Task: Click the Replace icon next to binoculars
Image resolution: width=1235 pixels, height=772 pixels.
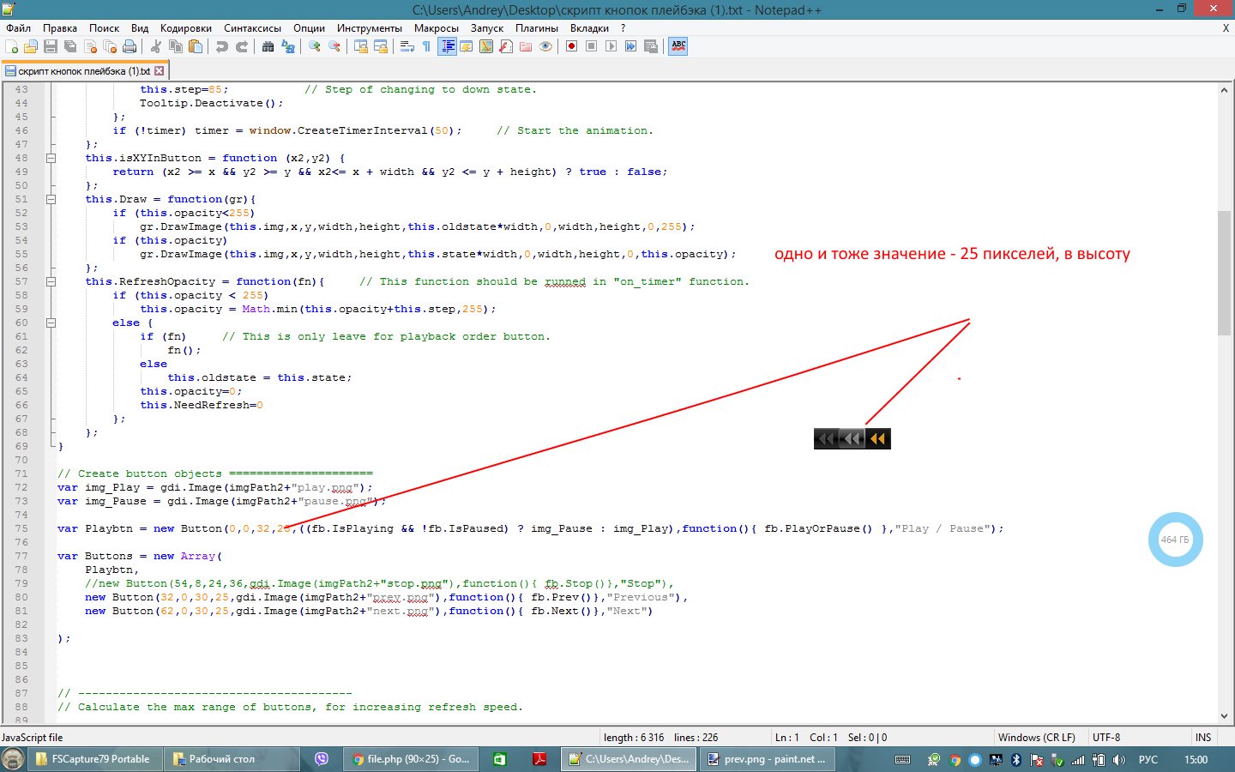Action: [288, 46]
